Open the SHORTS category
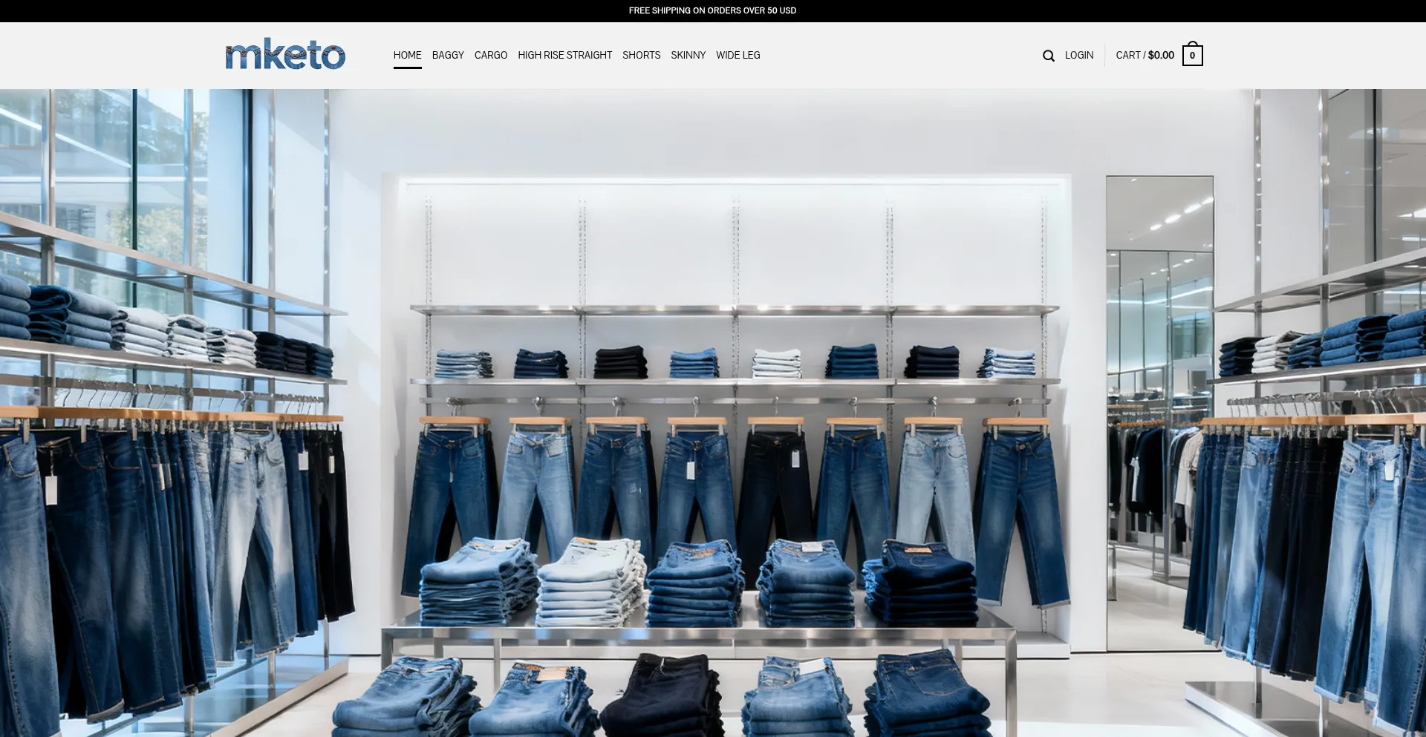 tap(641, 55)
